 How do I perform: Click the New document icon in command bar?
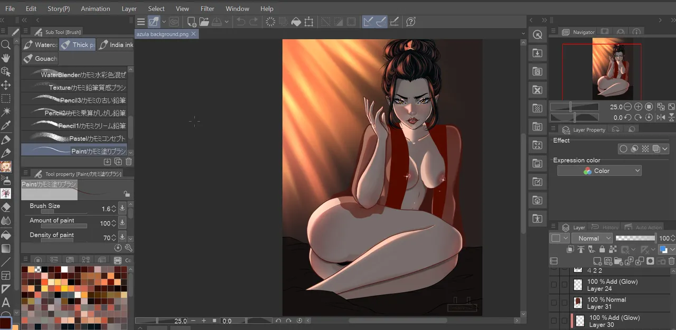point(192,22)
